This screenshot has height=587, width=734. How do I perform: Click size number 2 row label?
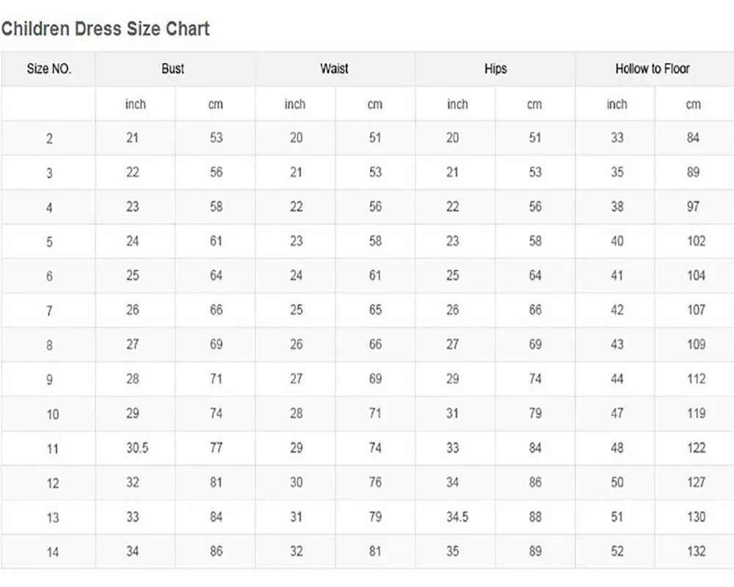[49, 139]
